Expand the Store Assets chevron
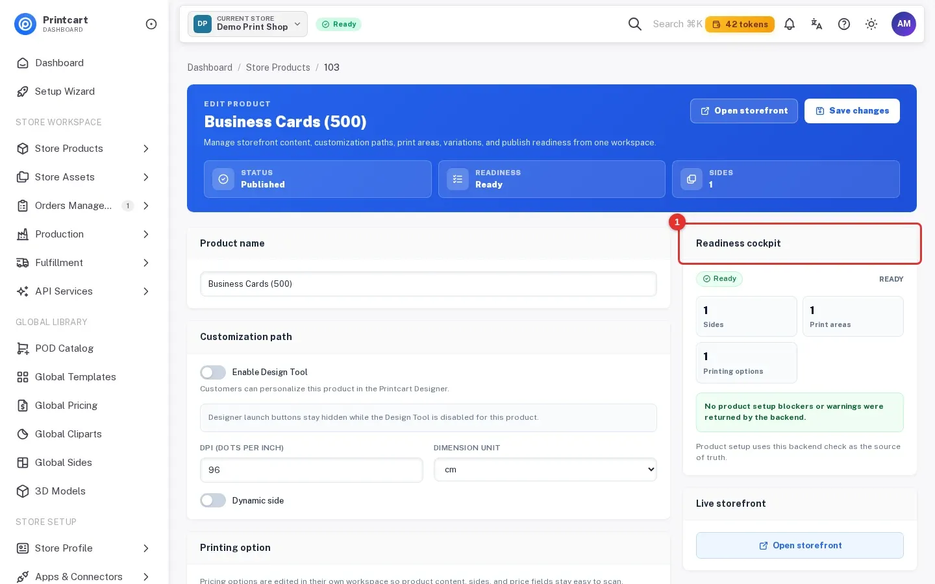The height and width of the screenshot is (584, 935). point(146,177)
